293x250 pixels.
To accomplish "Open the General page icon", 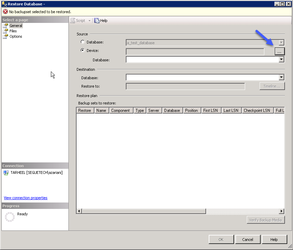I will coord(5,26).
